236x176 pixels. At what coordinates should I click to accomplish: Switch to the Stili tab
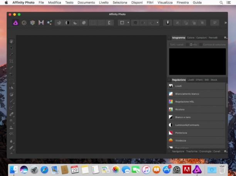pos(207,80)
